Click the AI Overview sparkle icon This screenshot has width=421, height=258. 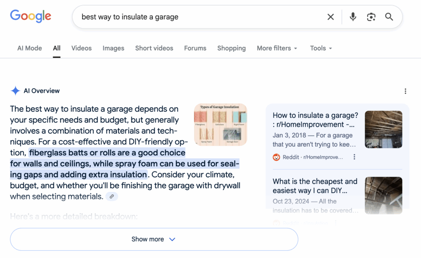click(15, 91)
